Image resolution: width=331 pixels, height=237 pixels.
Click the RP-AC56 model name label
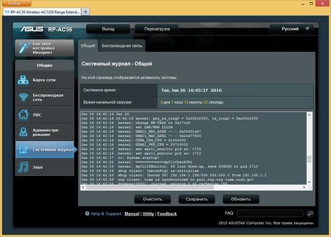60,29
